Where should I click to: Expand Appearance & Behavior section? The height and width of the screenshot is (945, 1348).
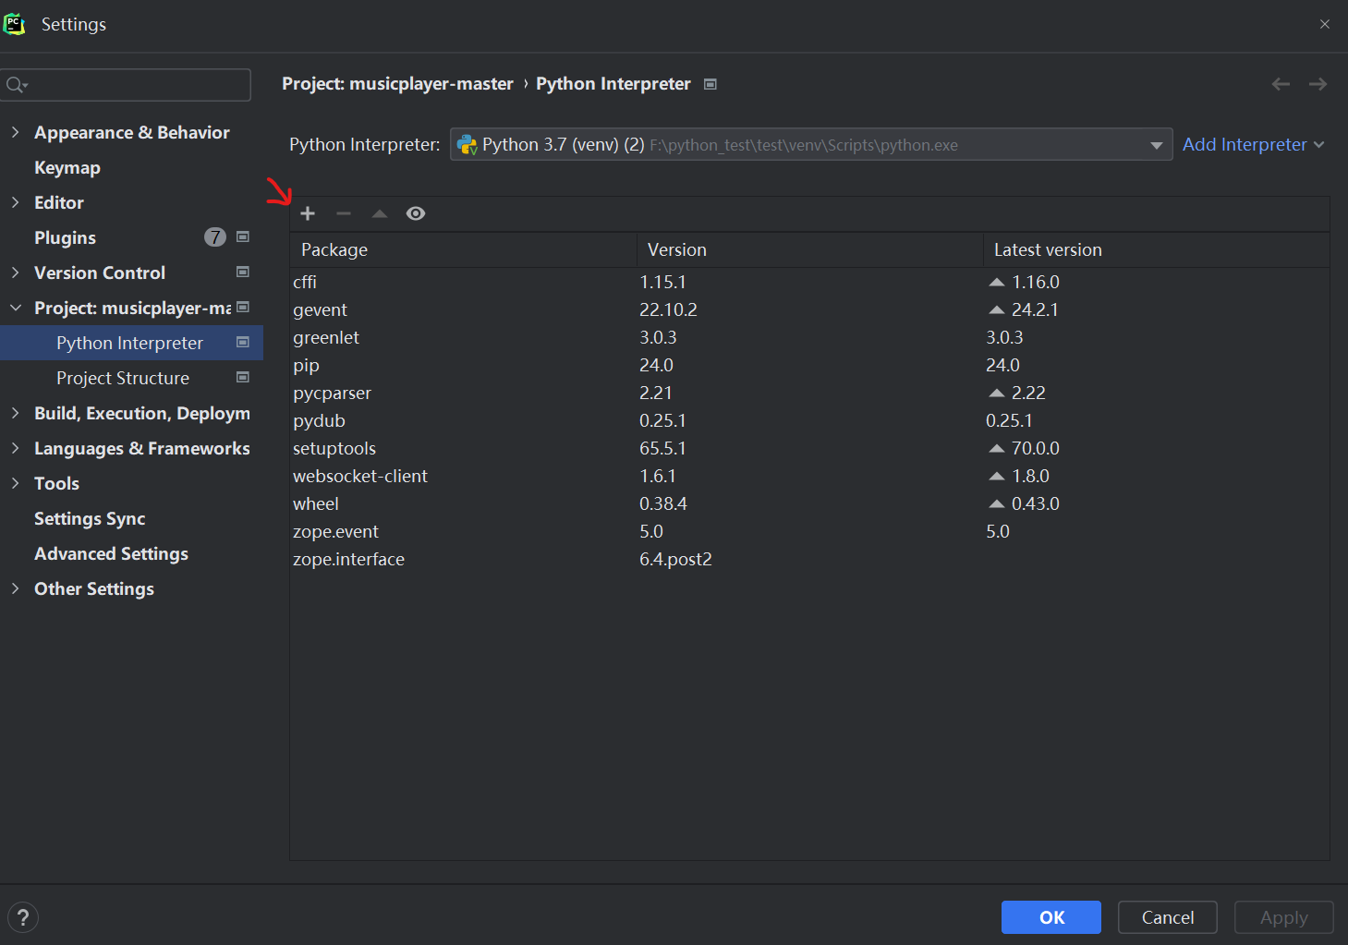click(x=15, y=132)
